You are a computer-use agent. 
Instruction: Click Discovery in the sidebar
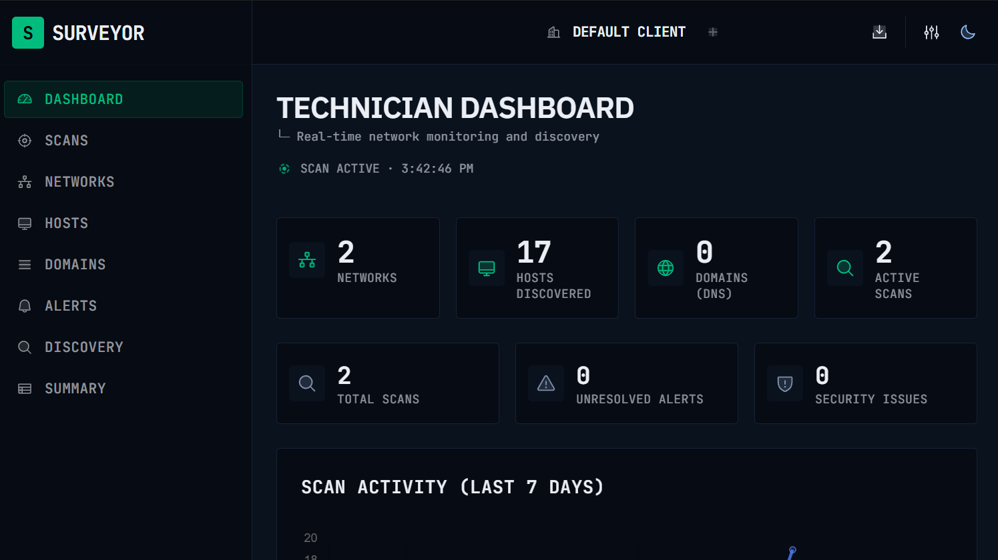[83, 347]
